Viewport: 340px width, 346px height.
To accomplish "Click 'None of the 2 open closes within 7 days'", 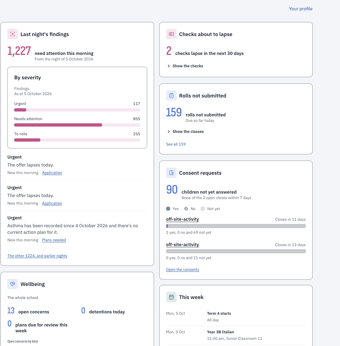I will tap(216, 198).
